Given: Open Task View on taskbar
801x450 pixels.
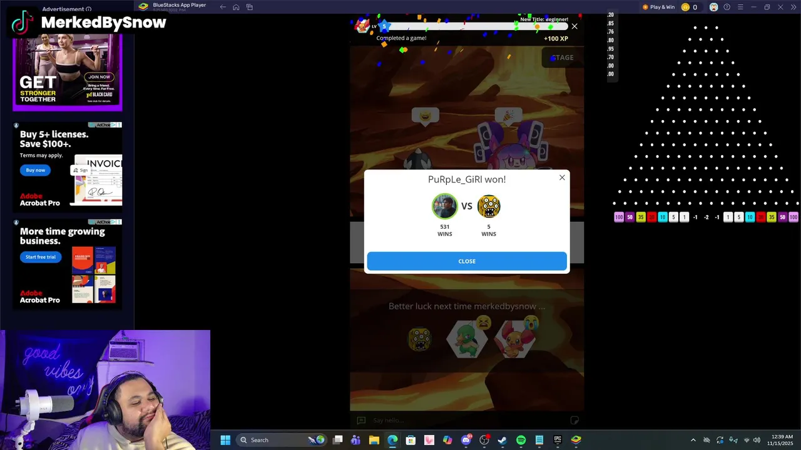Looking at the screenshot, I should (x=338, y=440).
